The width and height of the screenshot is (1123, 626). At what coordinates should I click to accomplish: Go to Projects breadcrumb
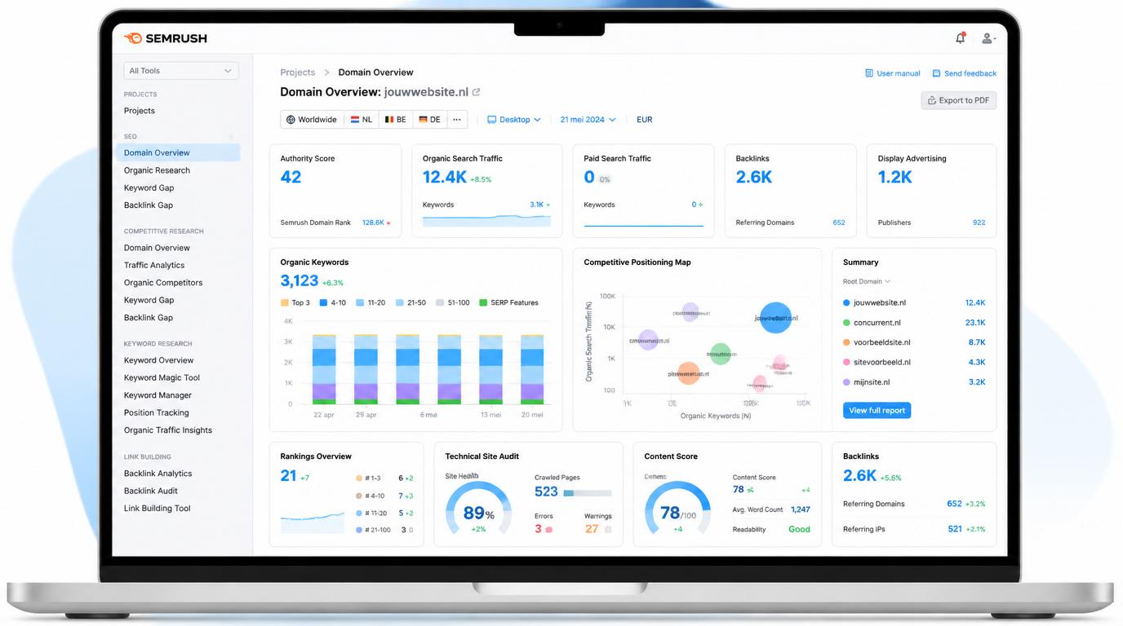tap(298, 73)
